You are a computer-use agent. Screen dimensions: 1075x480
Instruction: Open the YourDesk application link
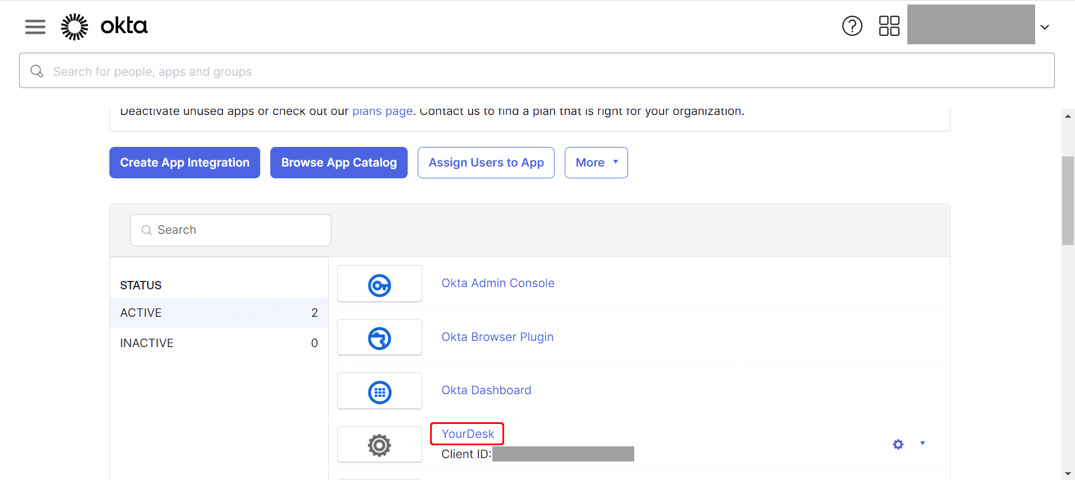[x=468, y=434]
